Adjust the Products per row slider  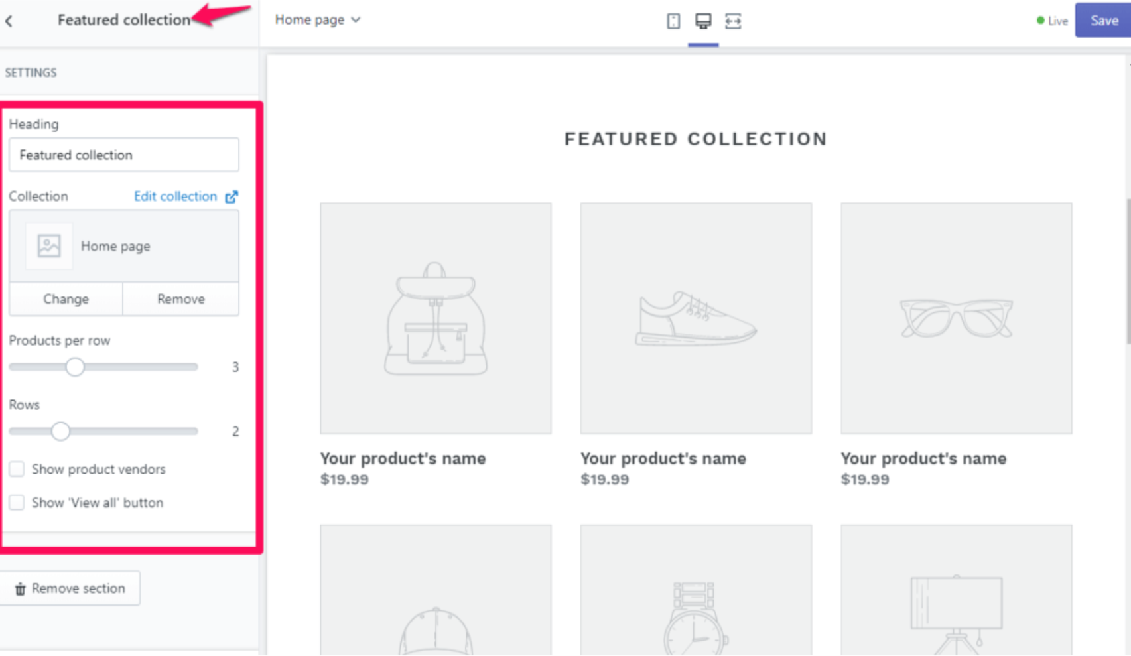coord(75,367)
